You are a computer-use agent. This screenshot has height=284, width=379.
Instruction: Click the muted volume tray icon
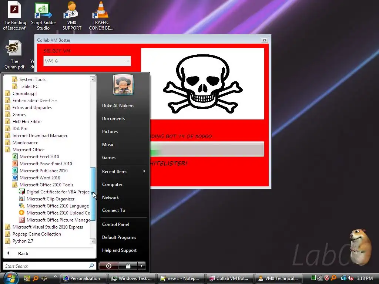(351, 278)
